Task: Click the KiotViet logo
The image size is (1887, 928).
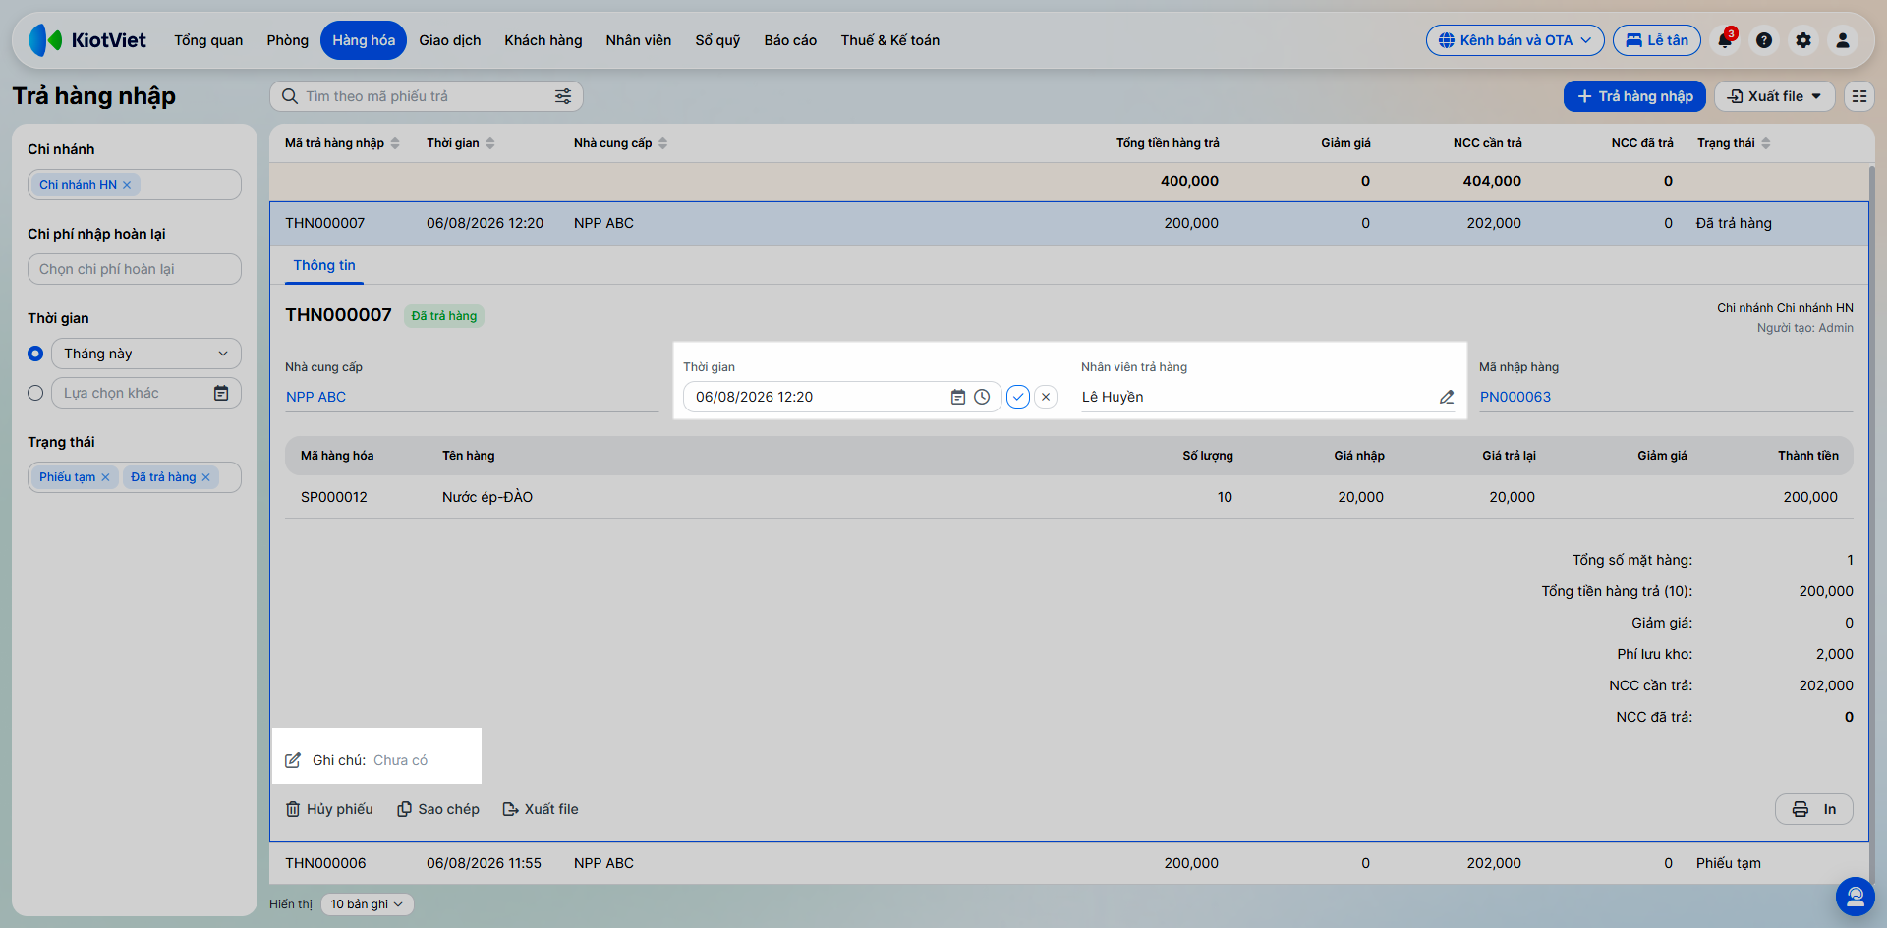Action: [x=87, y=40]
